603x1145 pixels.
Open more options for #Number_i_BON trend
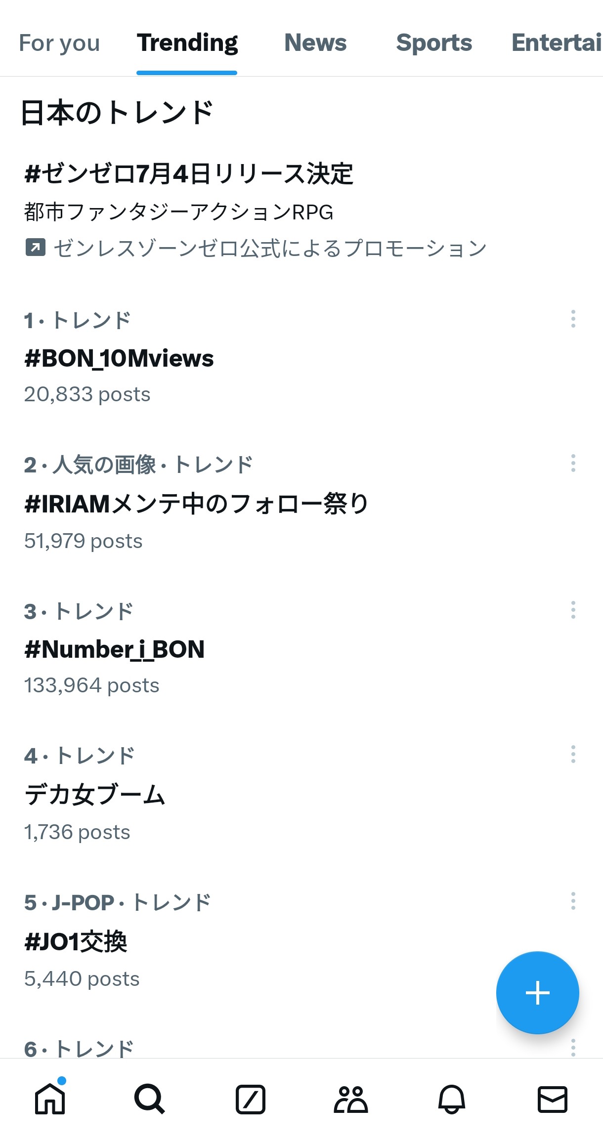click(x=573, y=610)
